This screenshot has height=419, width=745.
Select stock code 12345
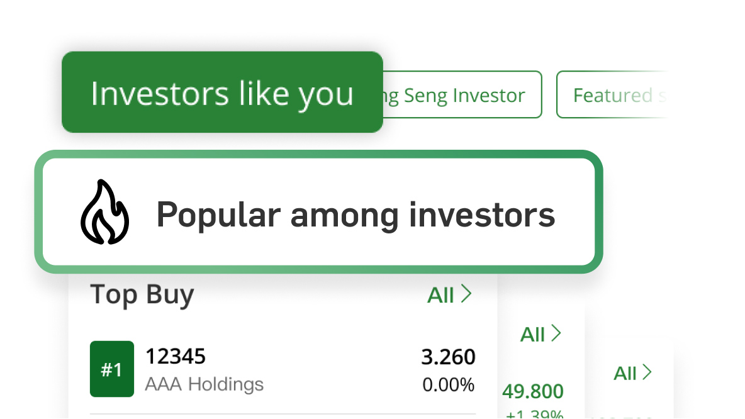click(176, 357)
